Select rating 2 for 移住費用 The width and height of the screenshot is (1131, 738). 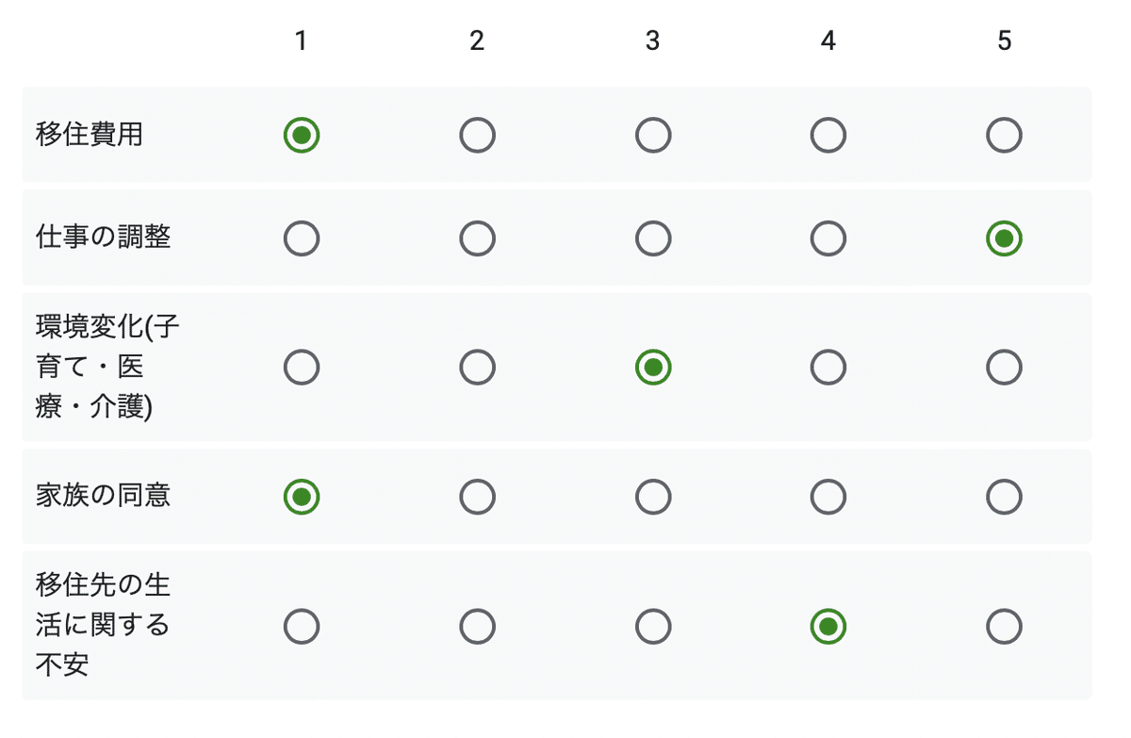(477, 136)
